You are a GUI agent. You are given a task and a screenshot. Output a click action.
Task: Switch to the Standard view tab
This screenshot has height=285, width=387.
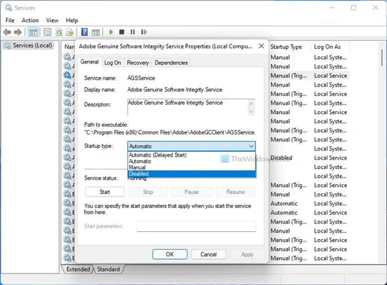tap(108, 269)
